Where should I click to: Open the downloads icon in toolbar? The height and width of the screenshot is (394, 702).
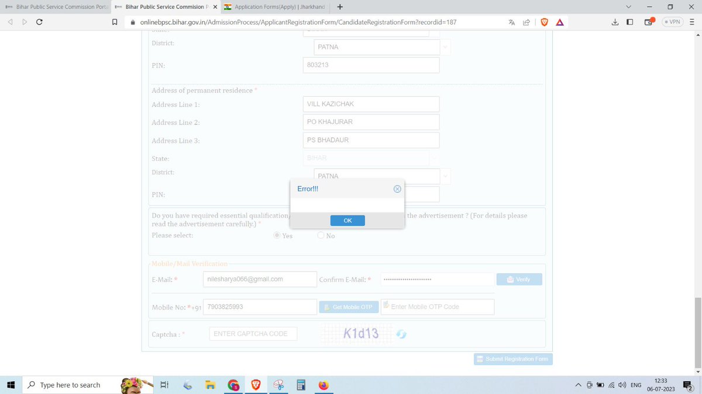point(615,22)
